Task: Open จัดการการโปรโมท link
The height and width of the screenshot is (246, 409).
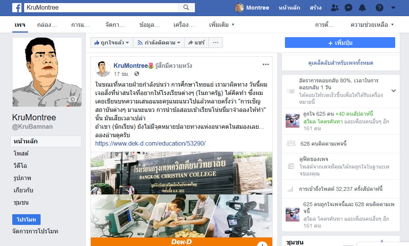Action: pos(35,231)
